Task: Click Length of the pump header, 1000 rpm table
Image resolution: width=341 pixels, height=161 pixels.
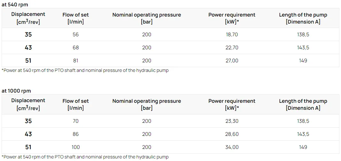Action: (x=303, y=104)
